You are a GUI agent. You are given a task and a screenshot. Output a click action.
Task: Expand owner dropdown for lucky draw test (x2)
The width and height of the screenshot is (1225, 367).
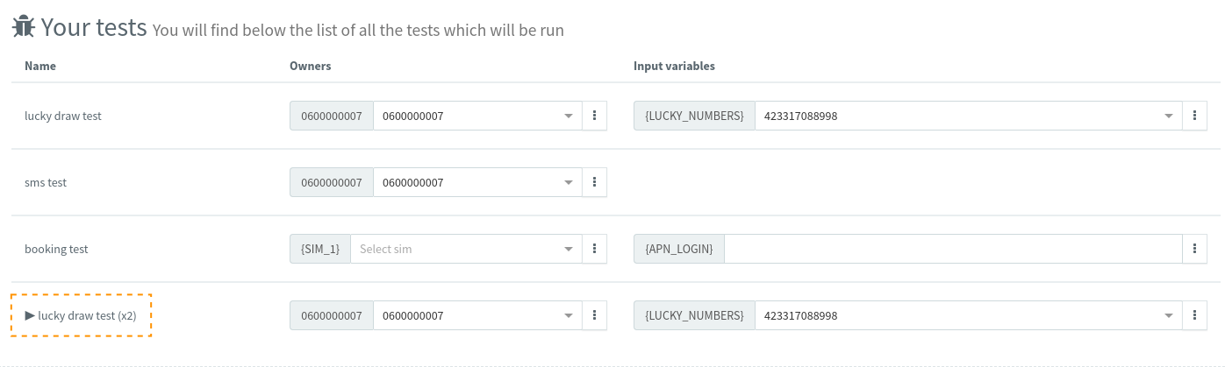coord(569,315)
